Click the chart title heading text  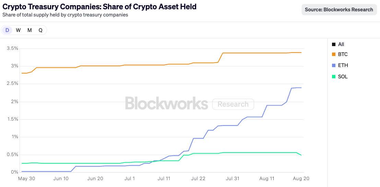point(99,7)
